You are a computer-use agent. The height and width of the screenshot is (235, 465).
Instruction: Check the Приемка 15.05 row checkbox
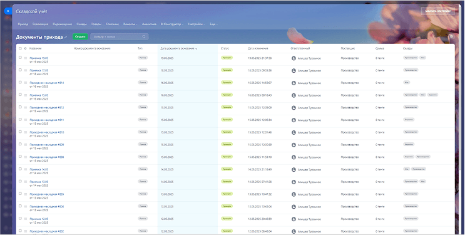click(x=20, y=95)
